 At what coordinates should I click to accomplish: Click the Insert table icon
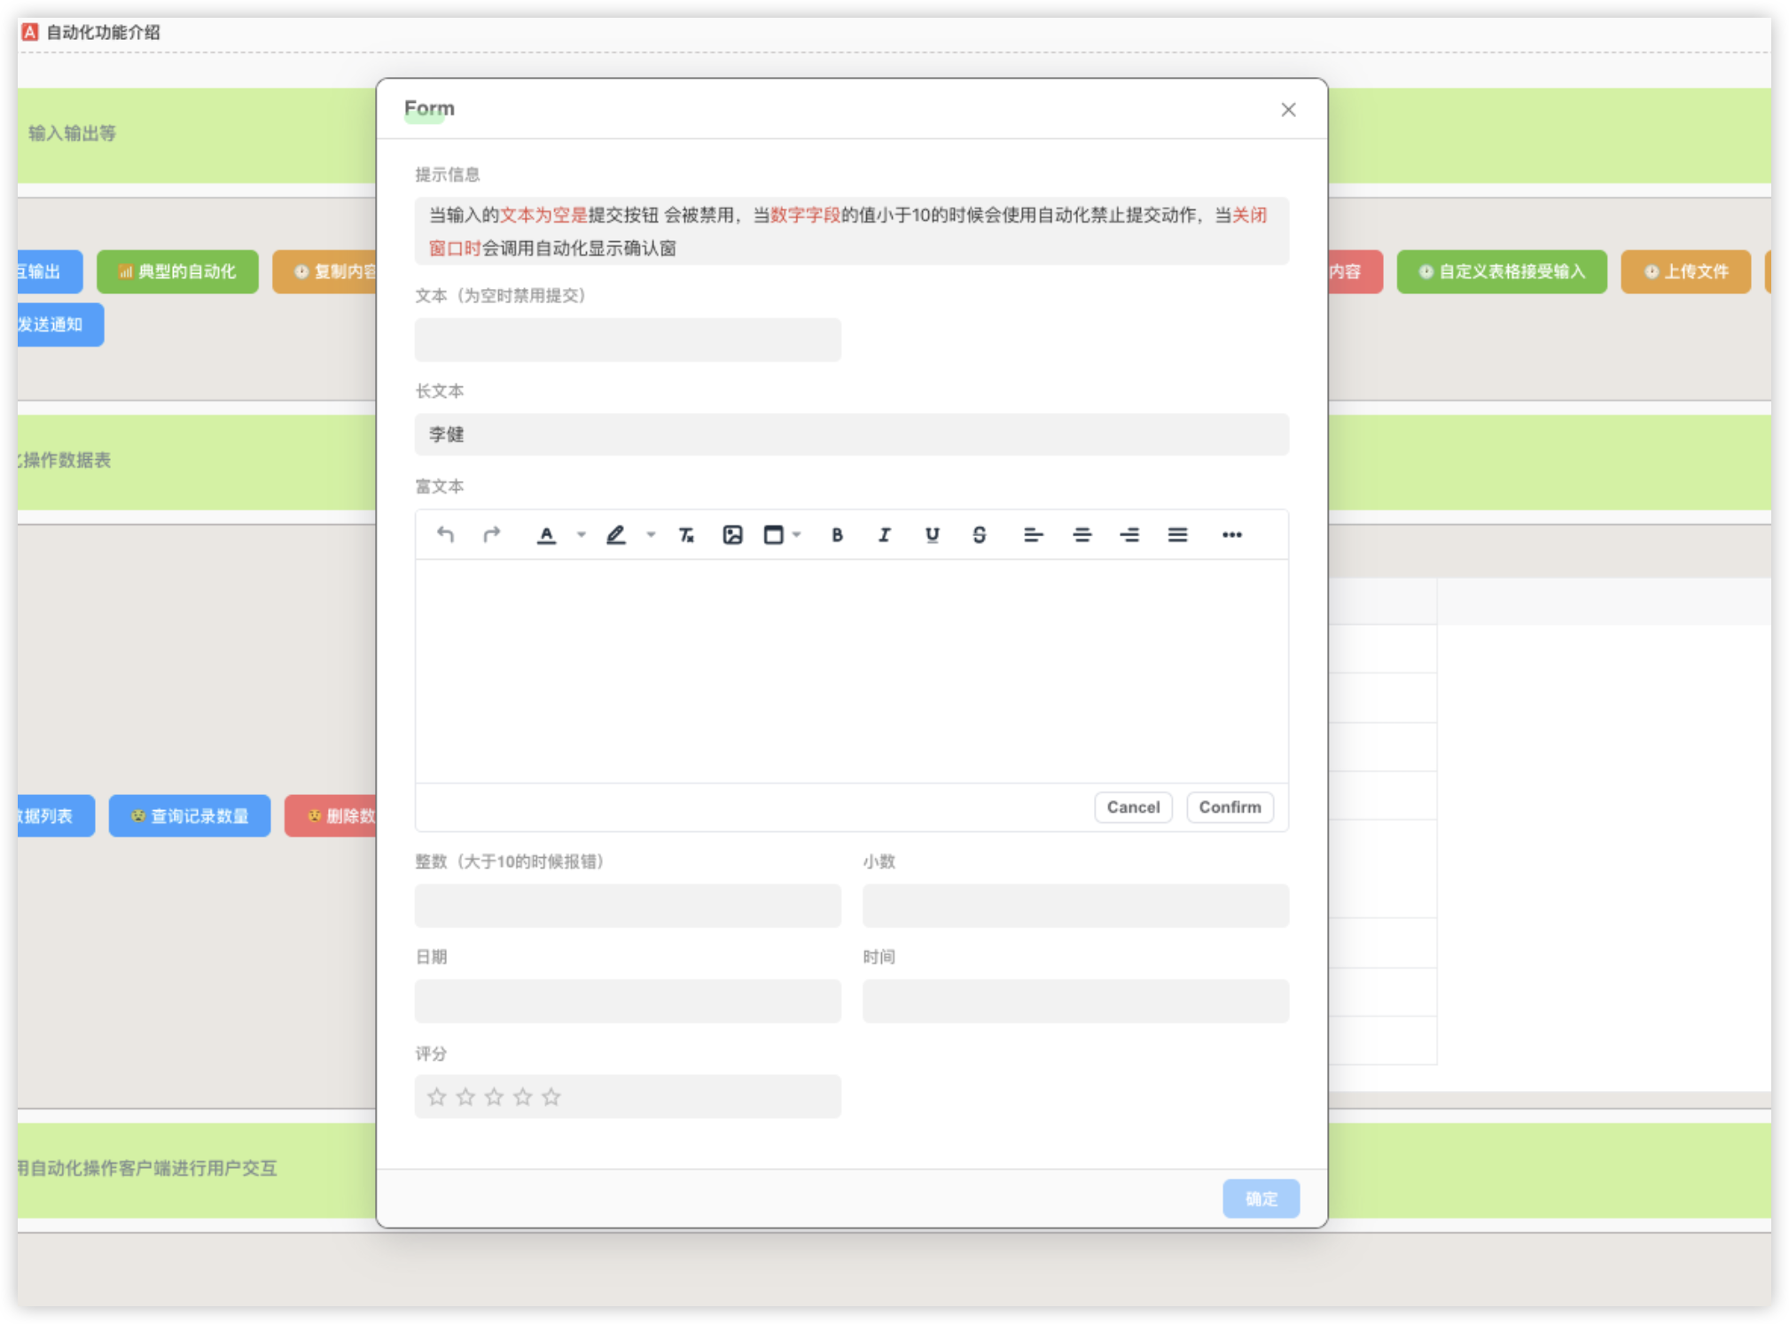(777, 533)
